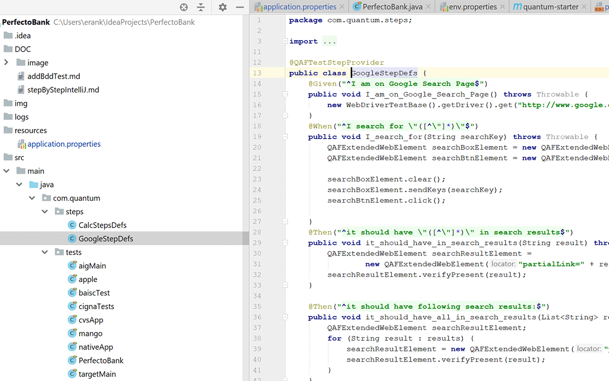Close the PerfectoBank.java tab
Viewport: 609px width, 381px height.
(x=429, y=7)
